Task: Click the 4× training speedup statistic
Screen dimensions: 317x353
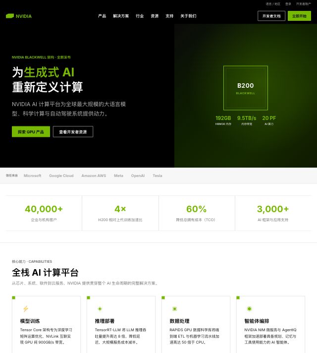Action: [x=120, y=209]
